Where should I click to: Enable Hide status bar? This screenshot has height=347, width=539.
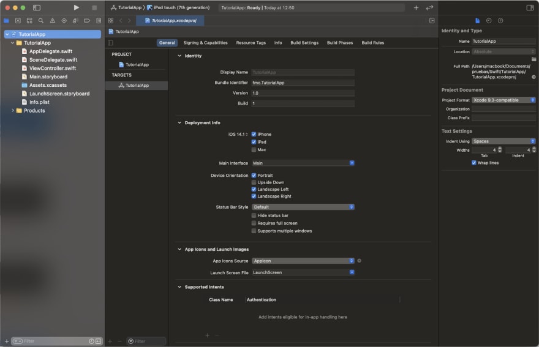(x=254, y=215)
